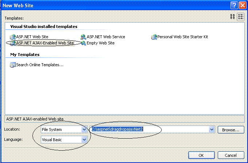Screen dimensions: 248x163
Task: Click the Visual Basic language combo box
Action: coord(64,140)
